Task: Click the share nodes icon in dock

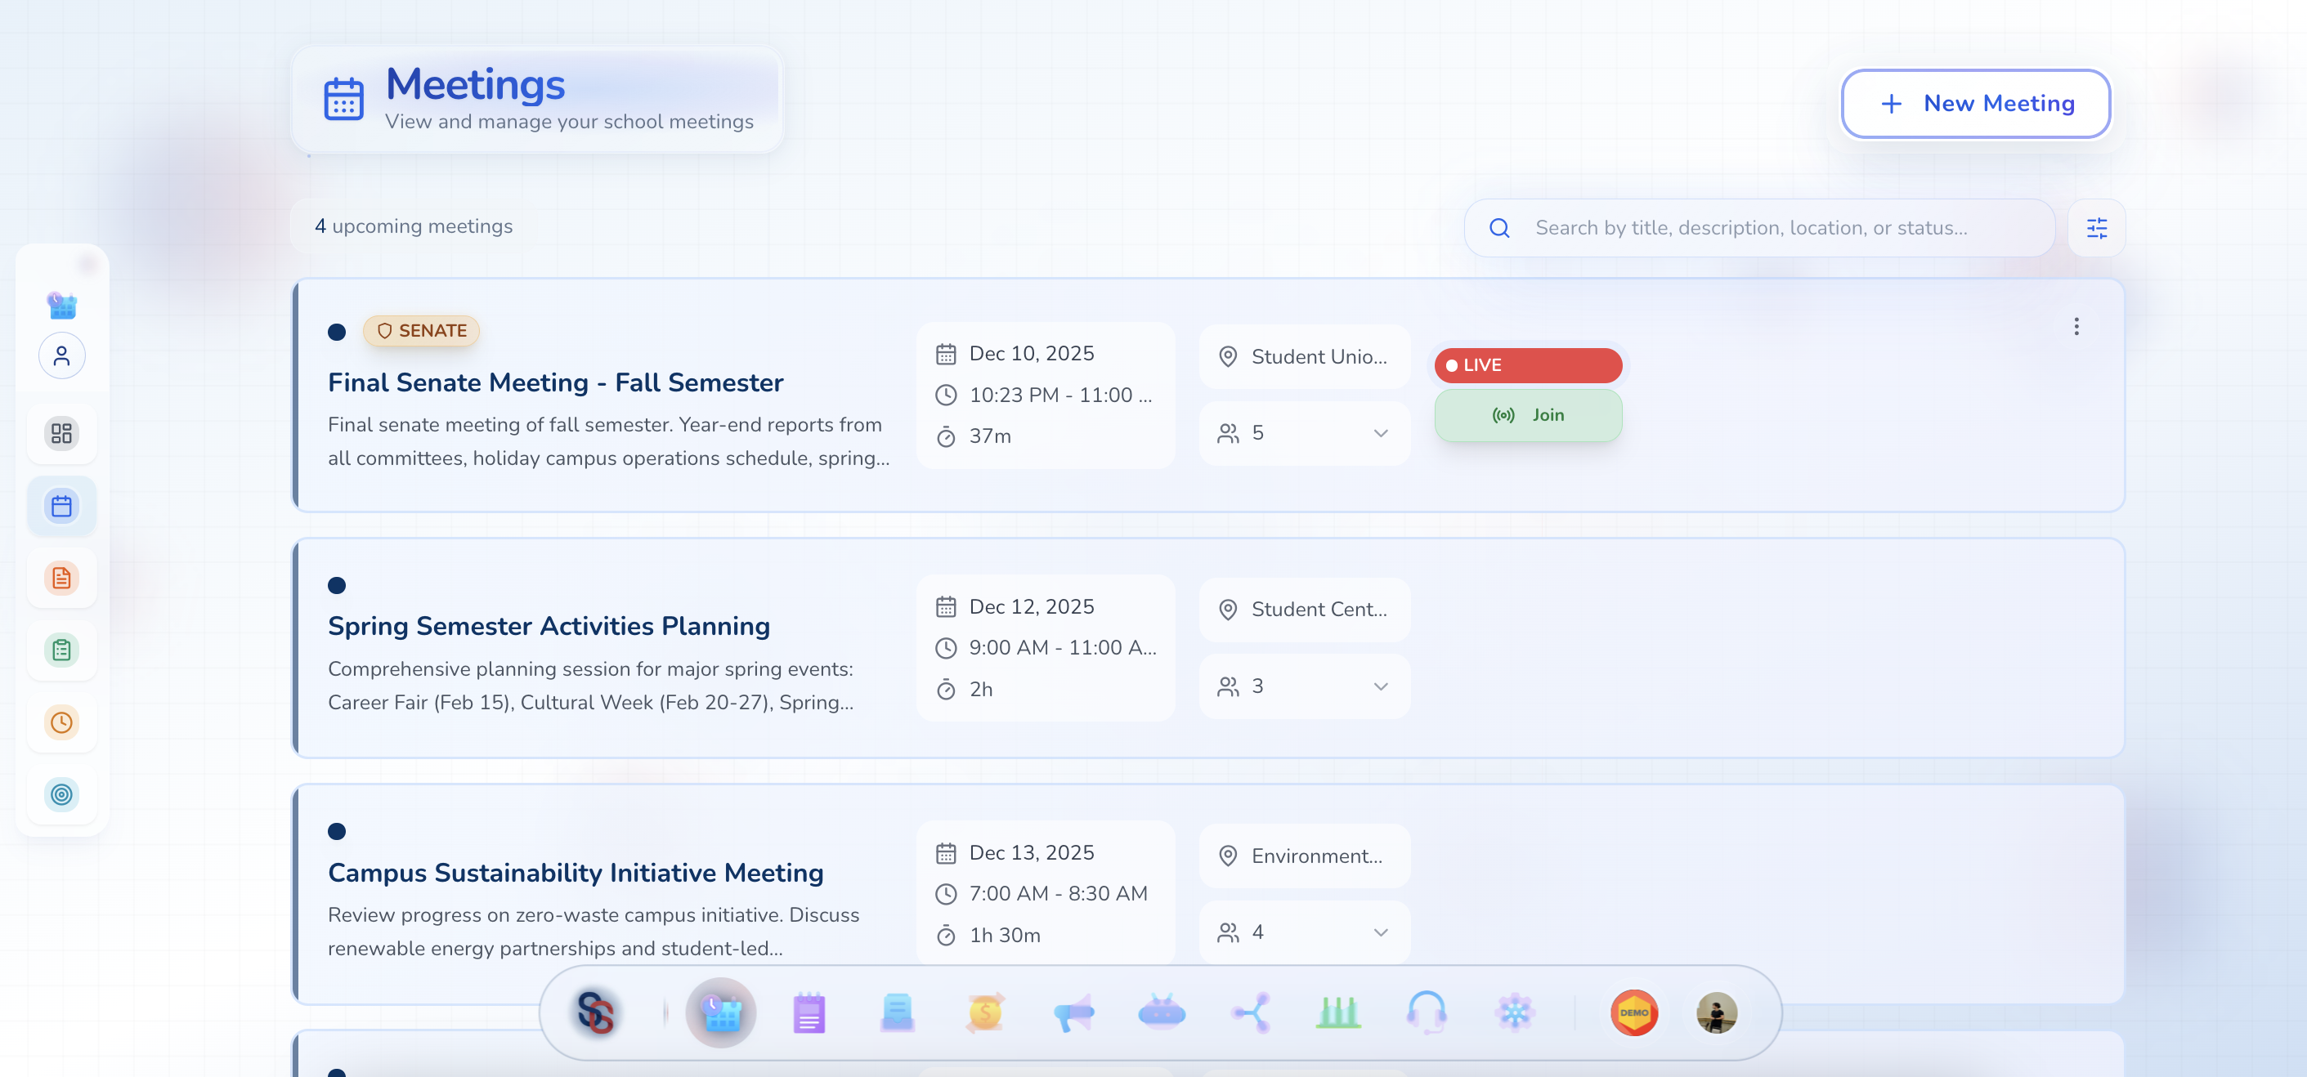Action: [1250, 1013]
